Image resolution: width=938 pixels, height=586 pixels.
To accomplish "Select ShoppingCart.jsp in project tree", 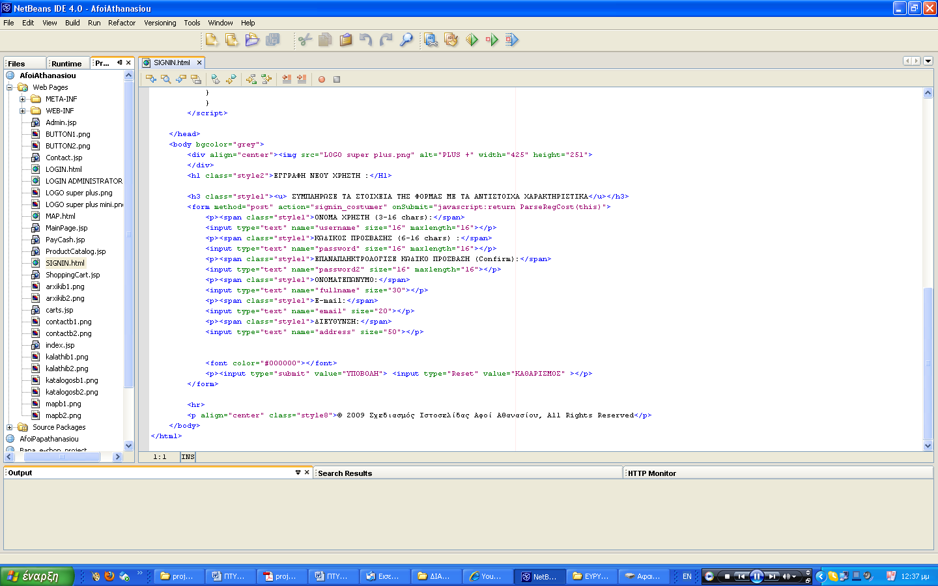I will [x=72, y=275].
